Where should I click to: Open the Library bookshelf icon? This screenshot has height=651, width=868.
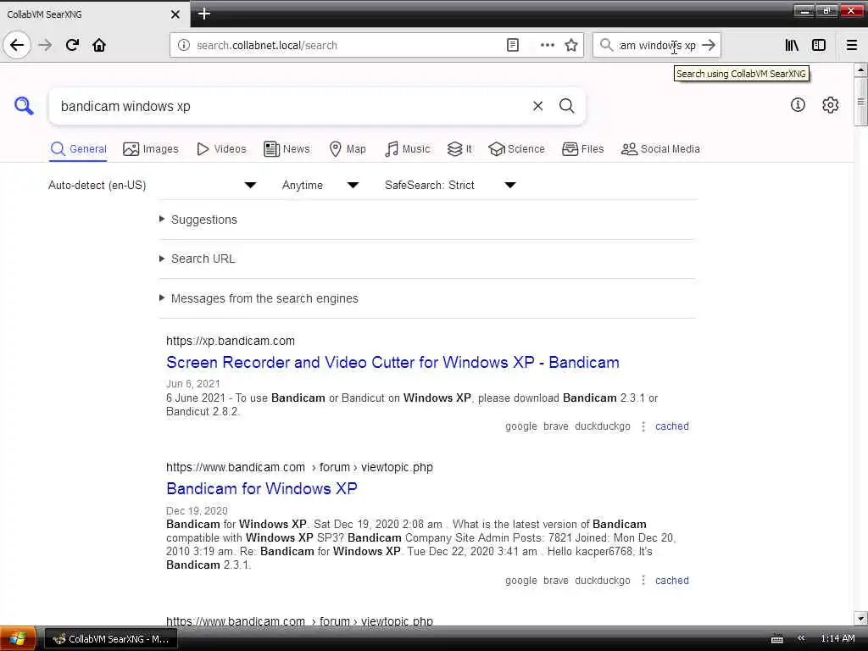coord(792,46)
